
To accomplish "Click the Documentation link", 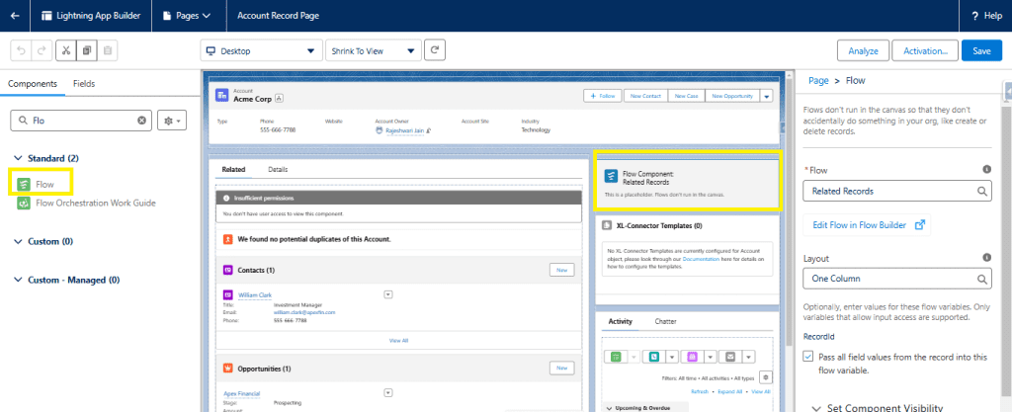I will pyautogui.click(x=699, y=259).
